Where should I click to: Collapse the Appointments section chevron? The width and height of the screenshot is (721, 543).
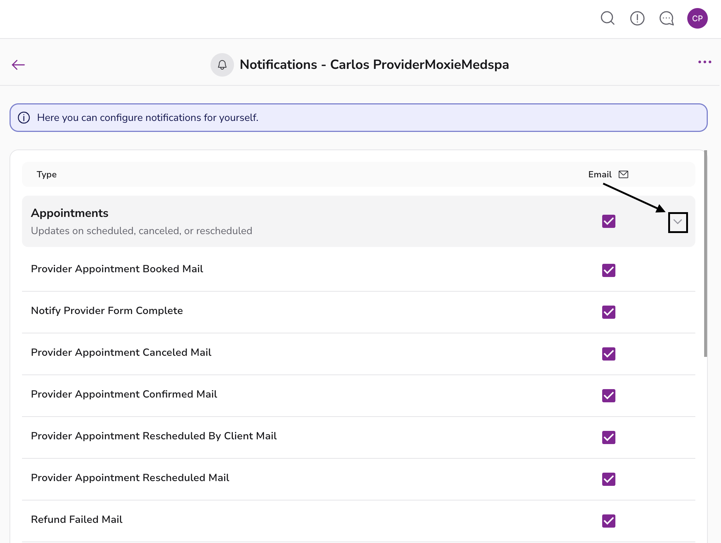click(677, 222)
